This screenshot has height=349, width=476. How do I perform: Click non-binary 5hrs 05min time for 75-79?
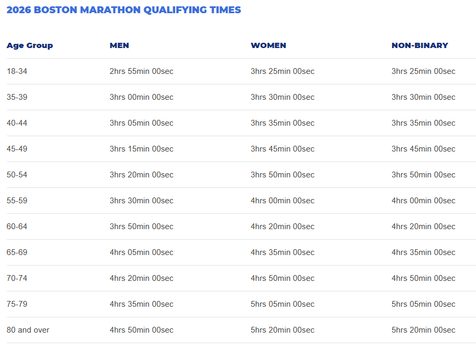(423, 304)
